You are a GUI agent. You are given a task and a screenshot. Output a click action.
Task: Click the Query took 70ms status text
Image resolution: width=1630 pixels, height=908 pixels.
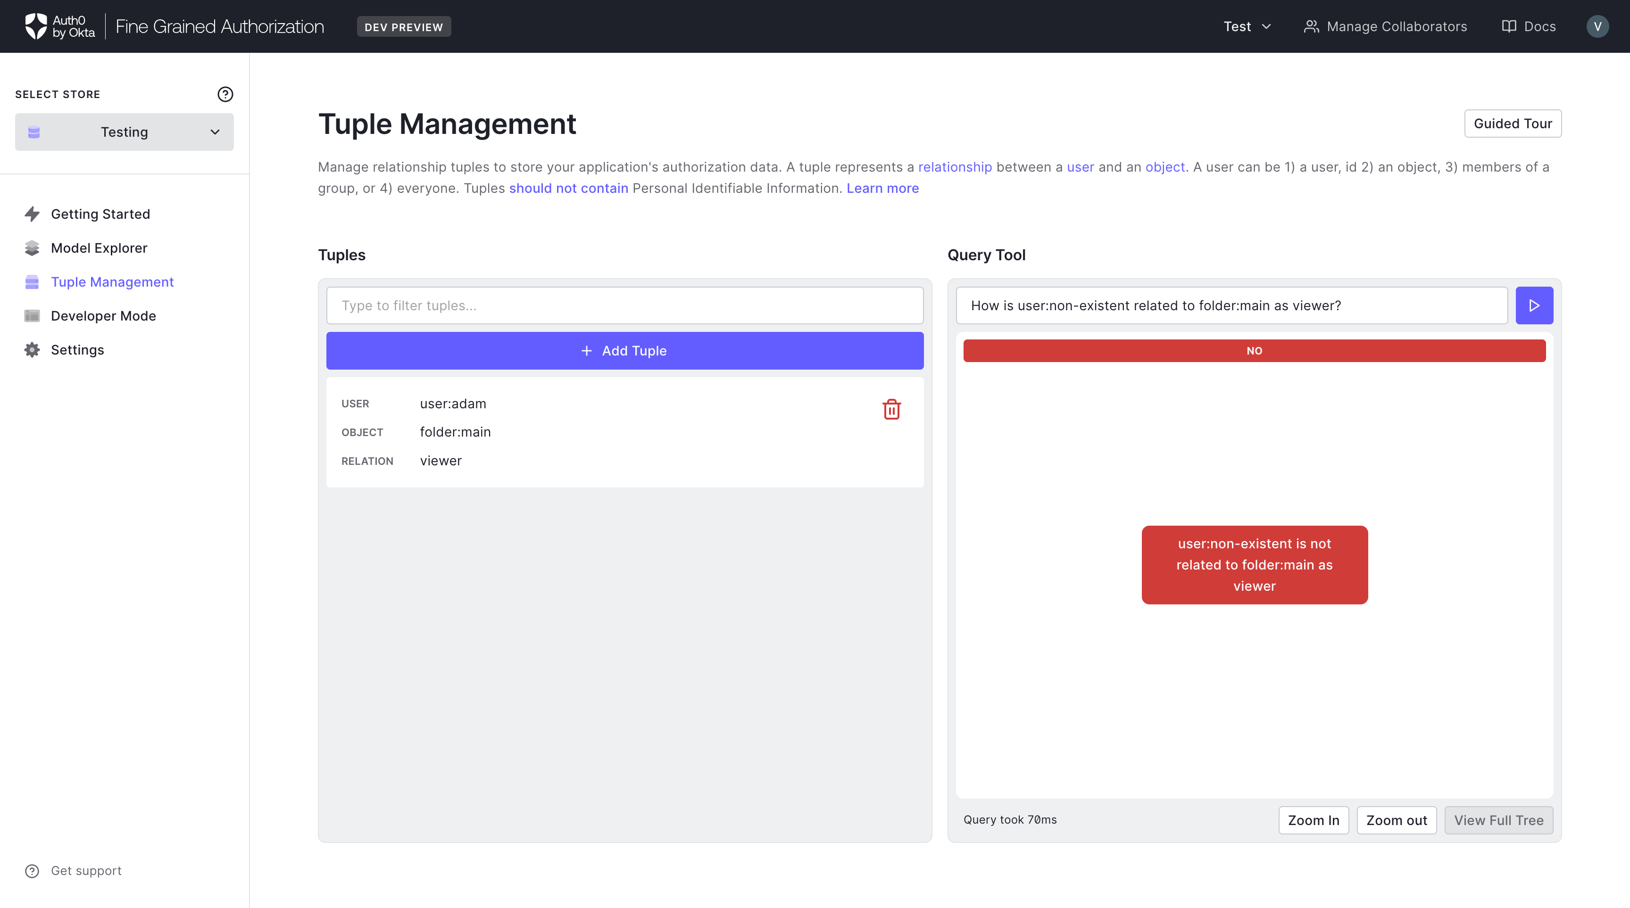1010,819
